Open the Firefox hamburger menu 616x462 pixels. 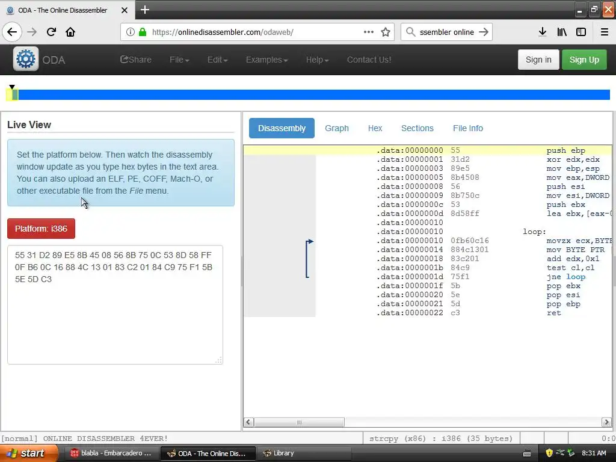pyautogui.click(x=605, y=32)
